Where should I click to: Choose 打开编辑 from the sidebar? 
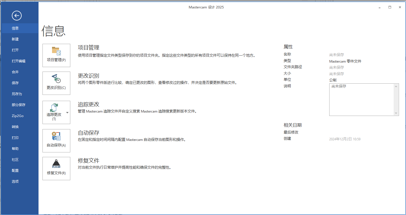(x=20, y=61)
